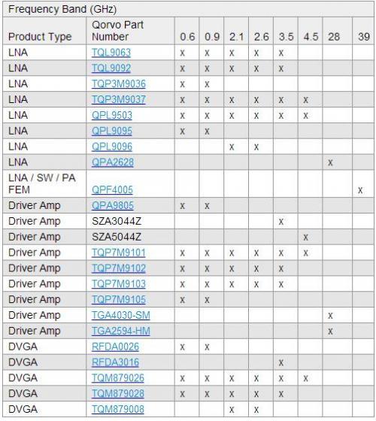The image size is (376, 421).
Task: Open the TGA2594-HM link
Action: (x=121, y=331)
